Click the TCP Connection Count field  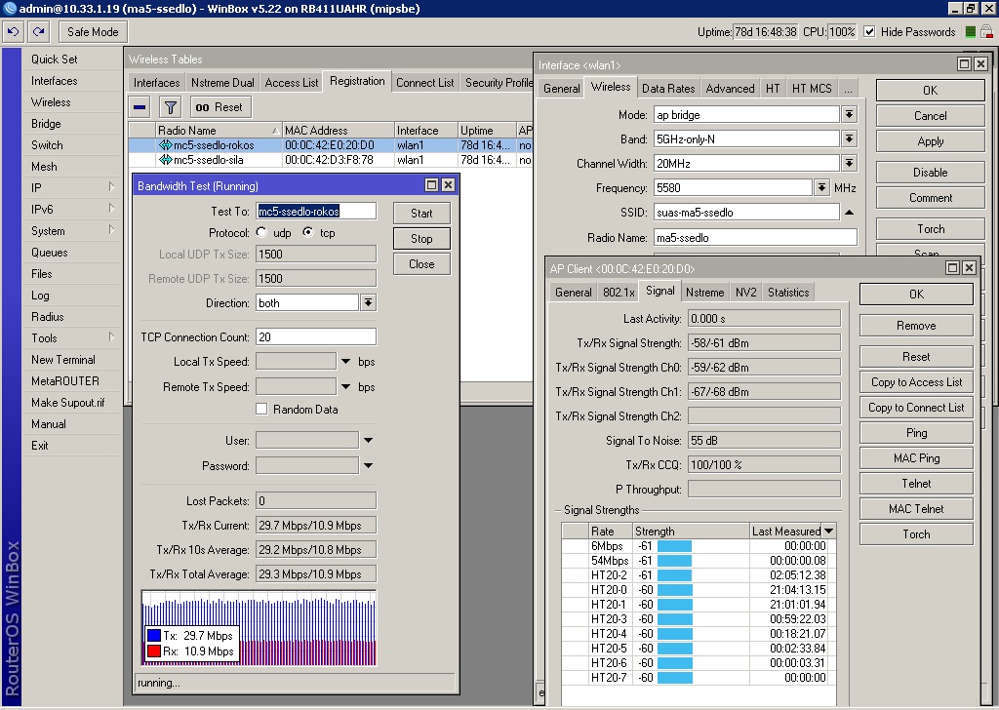point(316,336)
